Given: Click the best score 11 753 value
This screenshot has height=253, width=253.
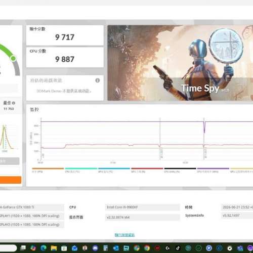Looking at the screenshot, I should click(9, 109).
